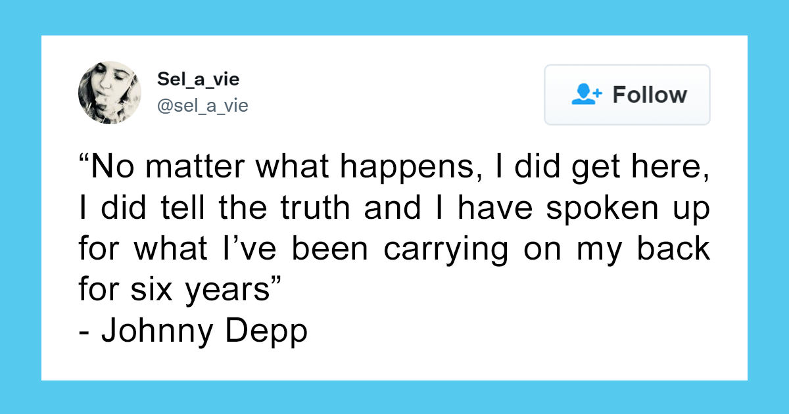Click the word Follow in the button

pyautogui.click(x=650, y=95)
